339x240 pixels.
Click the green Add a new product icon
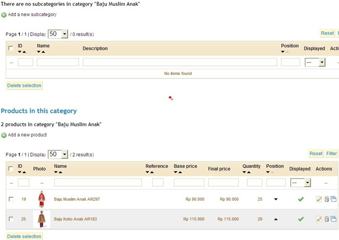click(x=4, y=135)
